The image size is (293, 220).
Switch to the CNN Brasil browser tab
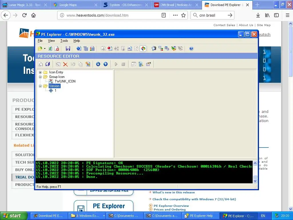click(176, 5)
